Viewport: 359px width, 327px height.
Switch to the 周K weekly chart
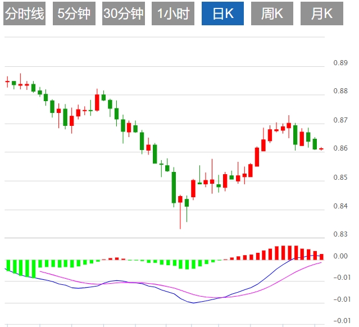[x=272, y=13]
